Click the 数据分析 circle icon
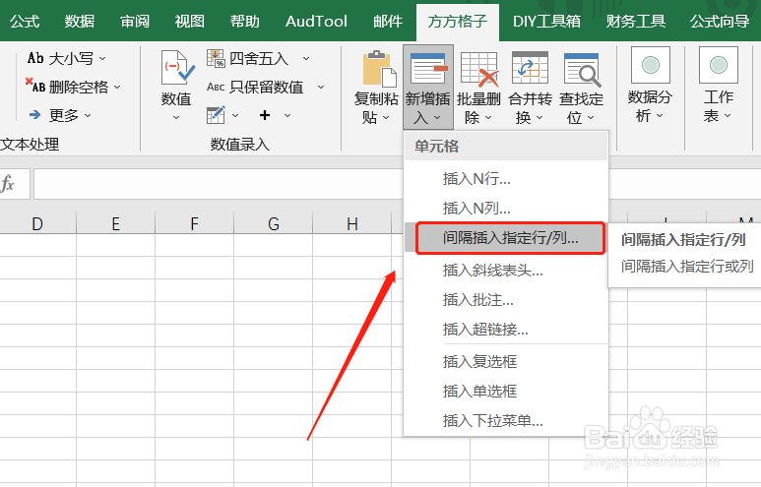The height and width of the screenshot is (487, 761). point(651,65)
